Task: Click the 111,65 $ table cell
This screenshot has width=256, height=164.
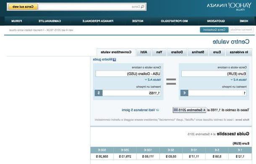Action: coord(148,156)
